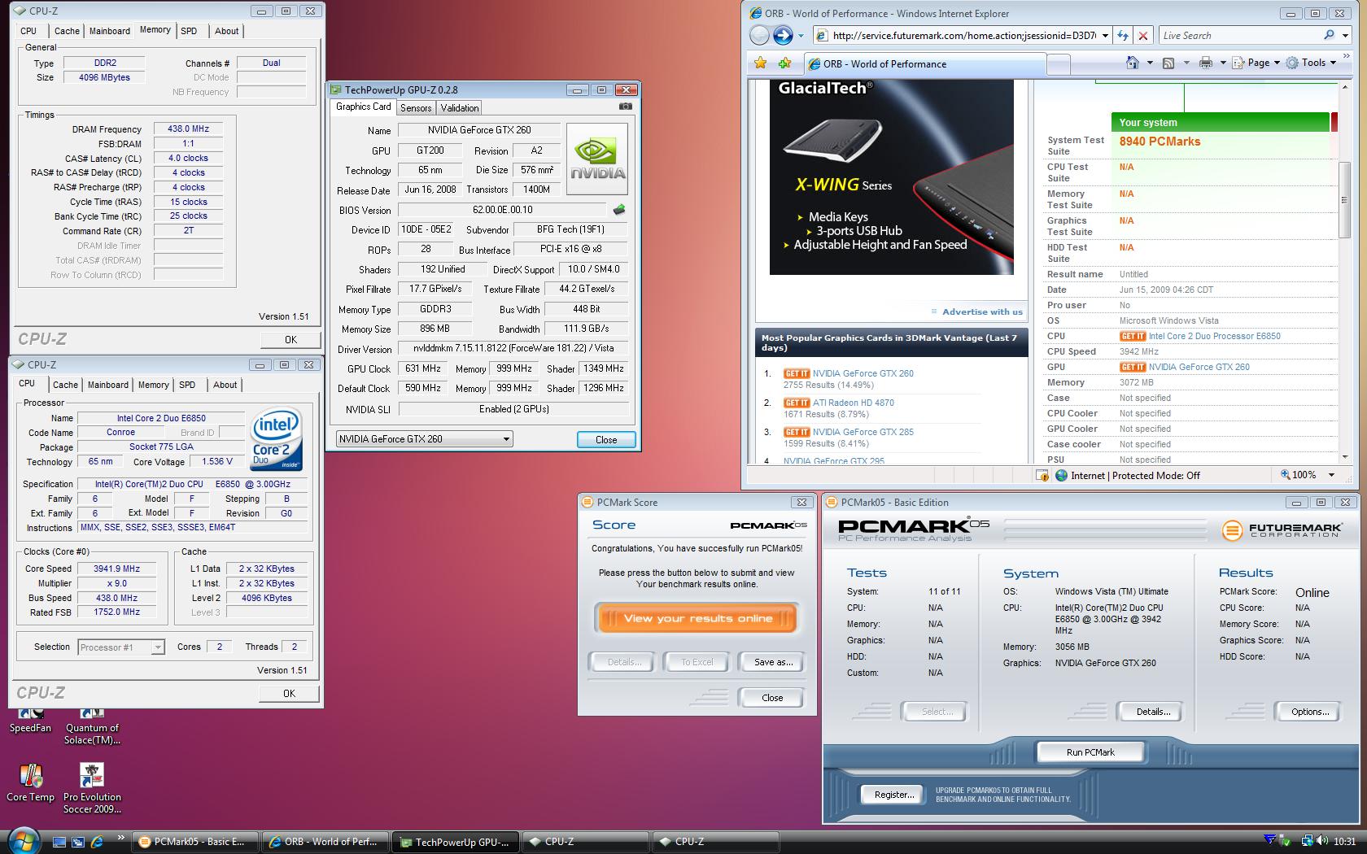Open Pro Evolution Soccer 2009 shortcut
The width and height of the screenshot is (1367, 854).
tap(92, 788)
